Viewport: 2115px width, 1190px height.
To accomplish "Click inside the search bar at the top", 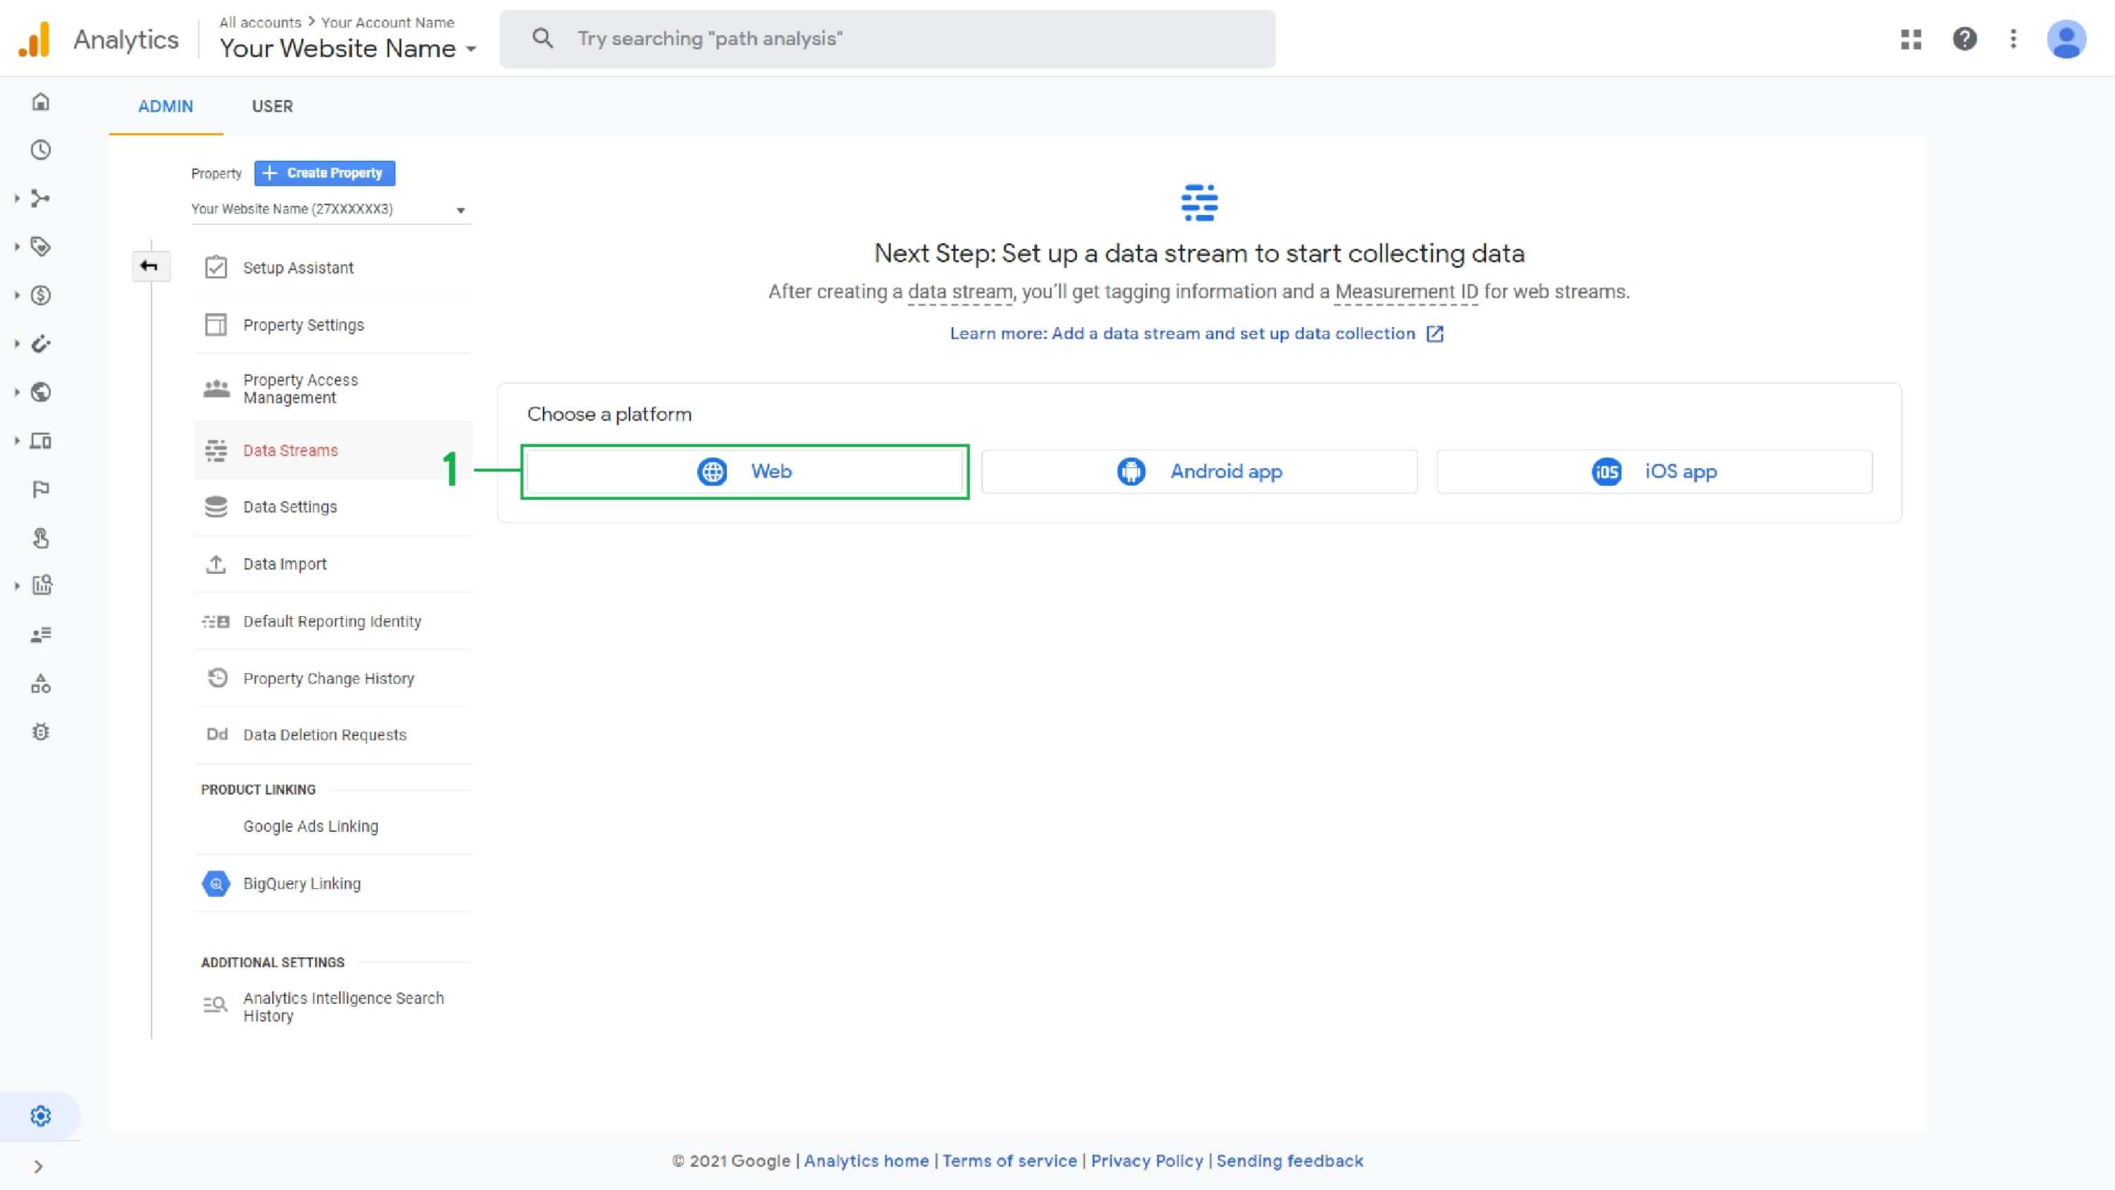I will pos(887,39).
